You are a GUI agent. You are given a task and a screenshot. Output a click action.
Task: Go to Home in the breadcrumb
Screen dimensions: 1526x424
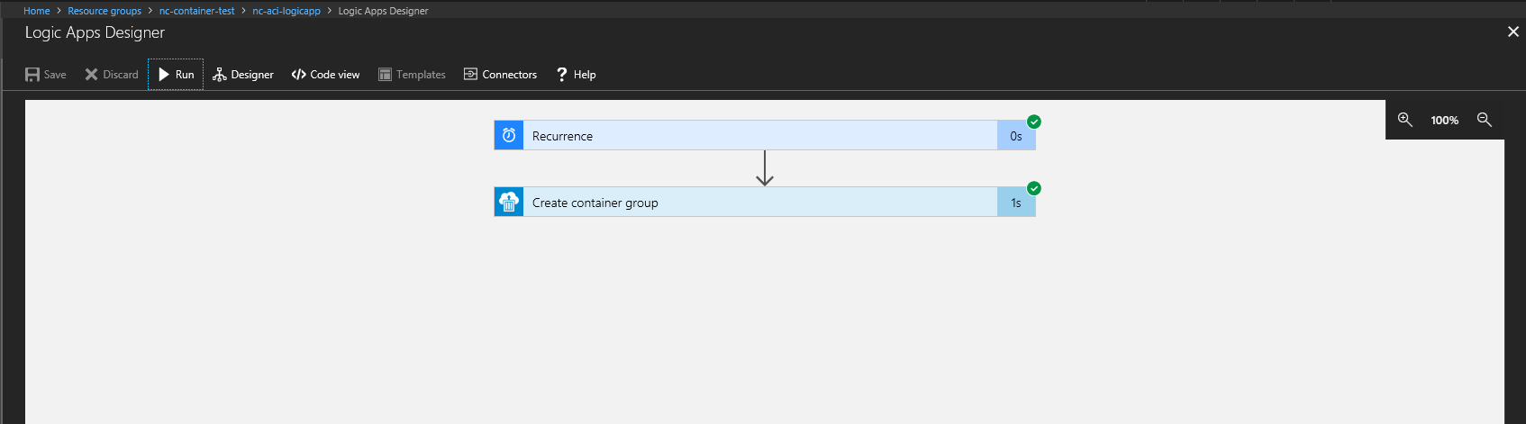[x=37, y=11]
